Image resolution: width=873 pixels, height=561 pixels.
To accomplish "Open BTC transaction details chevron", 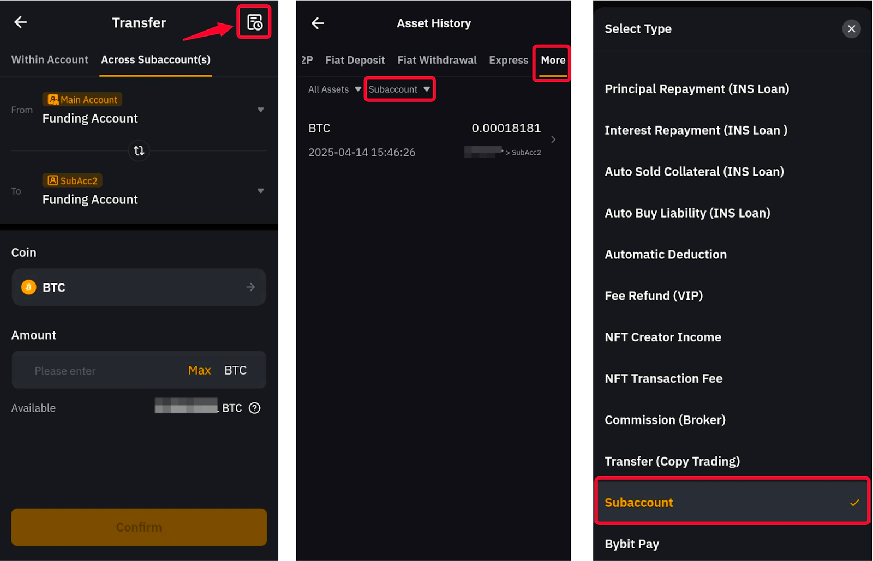I will [x=553, y=140].
